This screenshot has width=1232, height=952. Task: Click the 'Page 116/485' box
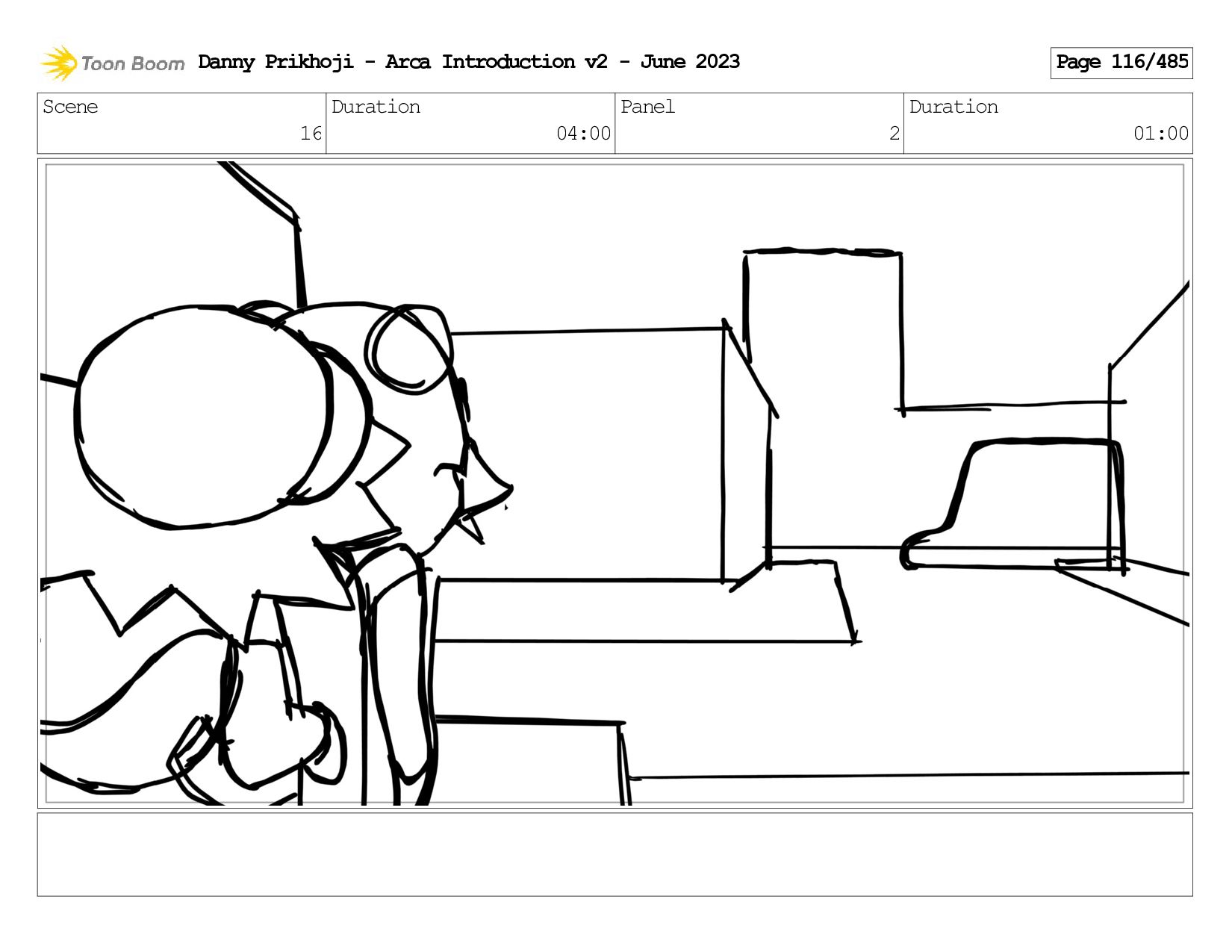(1121, 63)
